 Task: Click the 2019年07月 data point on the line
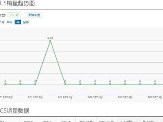pos(5,84)
